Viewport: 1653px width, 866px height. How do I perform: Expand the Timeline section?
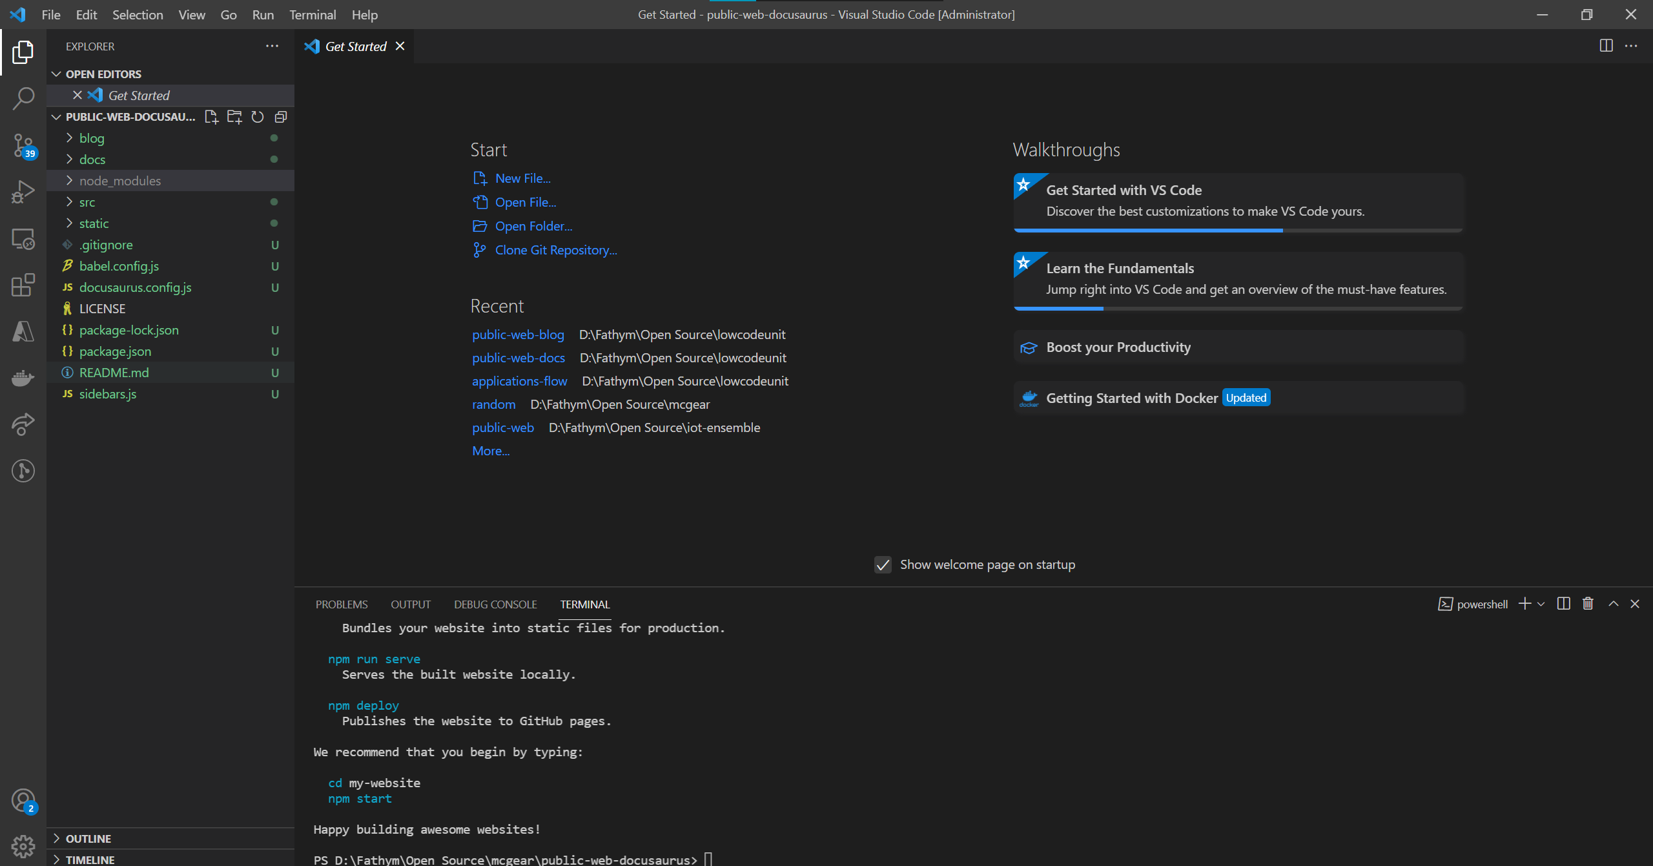170,859
